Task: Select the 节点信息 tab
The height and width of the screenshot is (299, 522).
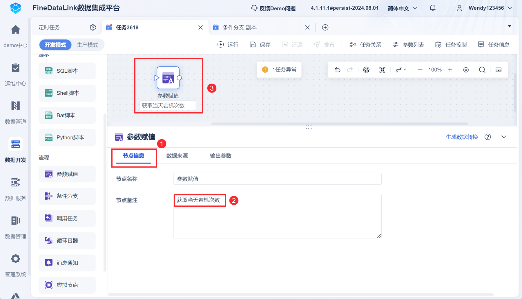Action: 133,156
